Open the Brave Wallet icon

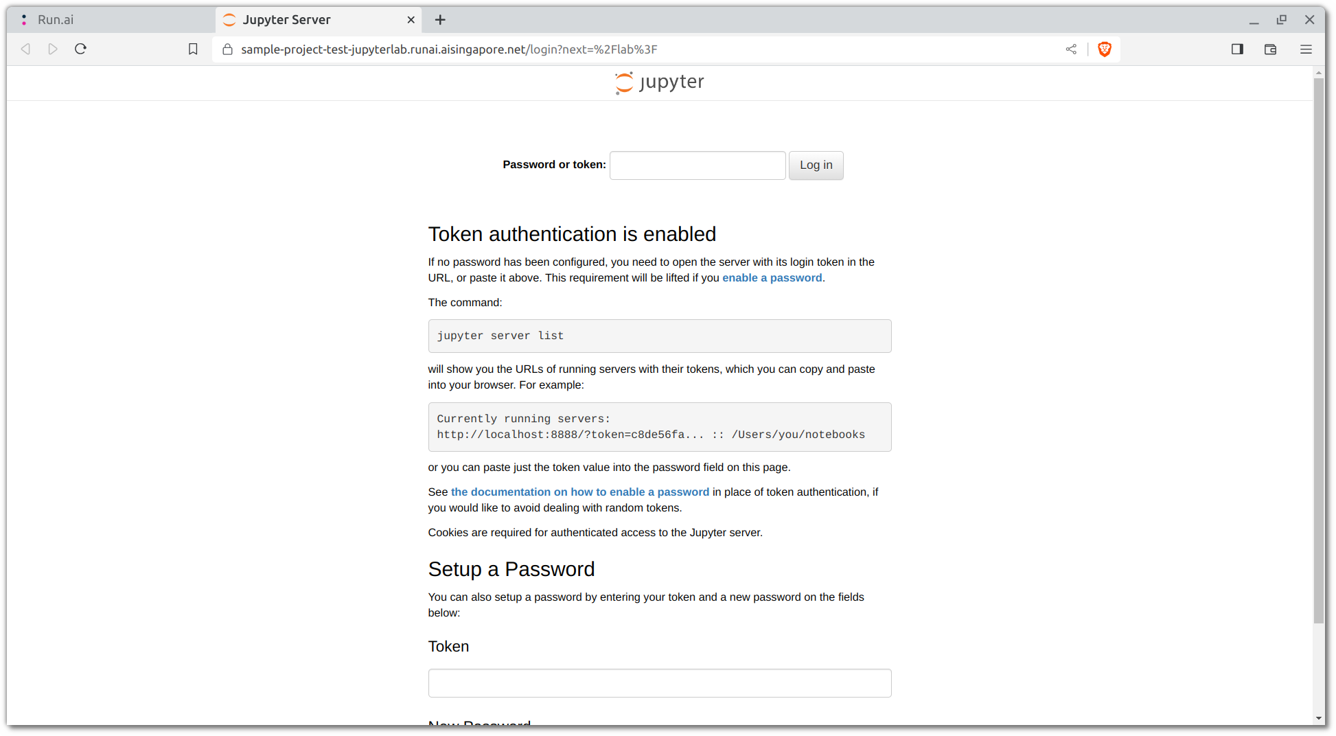pyautogui.click(x=1270, y=49)
